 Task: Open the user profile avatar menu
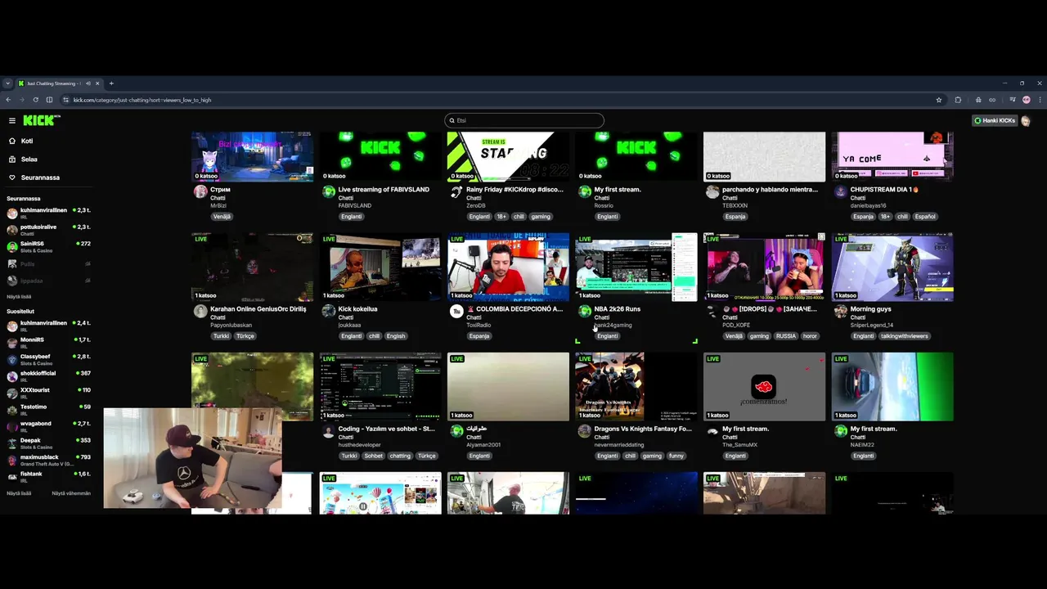(1026, 120)
